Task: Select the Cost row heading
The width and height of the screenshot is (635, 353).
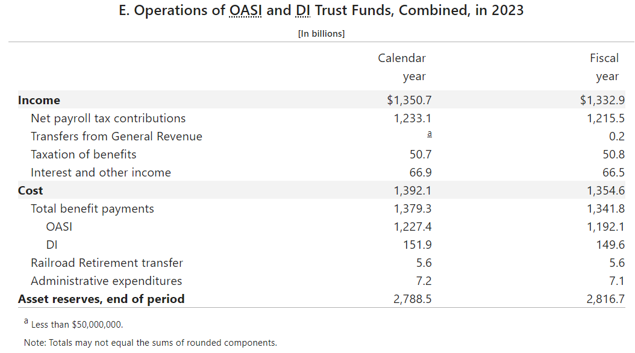Action: coord(31,190)
